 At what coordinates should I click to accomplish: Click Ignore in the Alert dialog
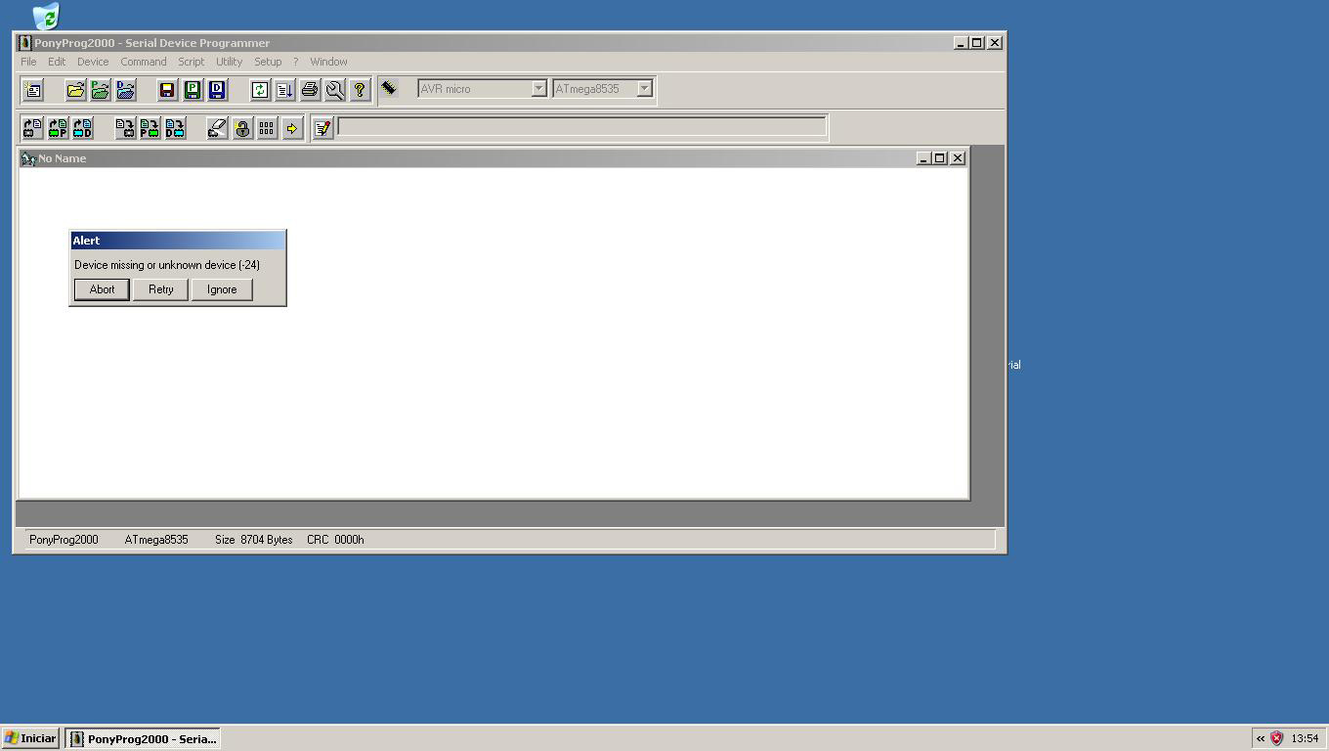click(x=222, y=289)
